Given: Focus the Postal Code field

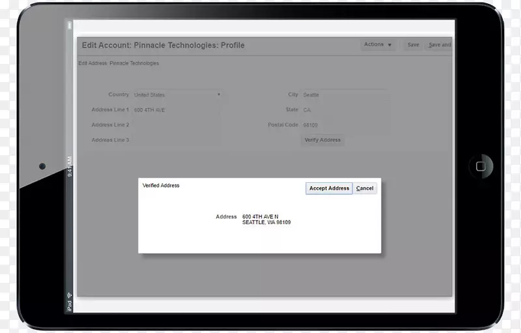Looking at the screenshot, I should tap(345, 125).
